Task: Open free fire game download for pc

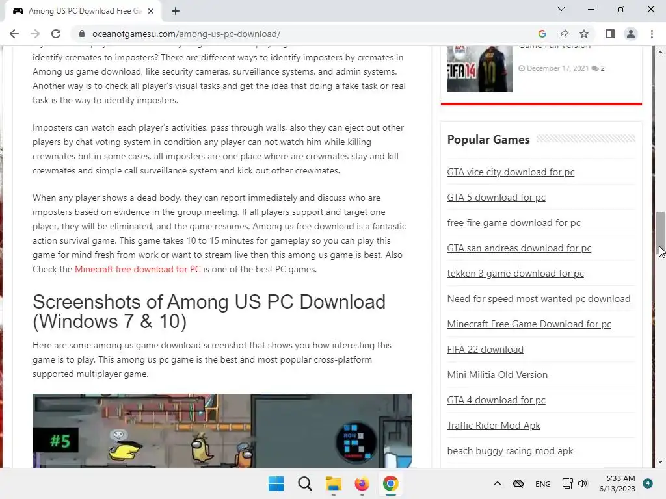Action: pos(514,223)
